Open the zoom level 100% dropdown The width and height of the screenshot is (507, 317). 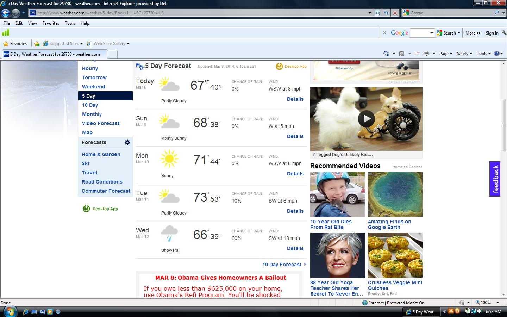(x=497, y=303)
